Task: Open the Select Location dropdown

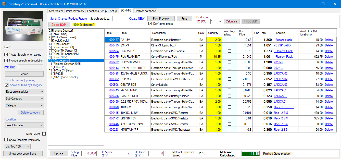Action: [24, 125]
